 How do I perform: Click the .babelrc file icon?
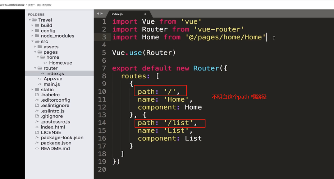point(37,95)
